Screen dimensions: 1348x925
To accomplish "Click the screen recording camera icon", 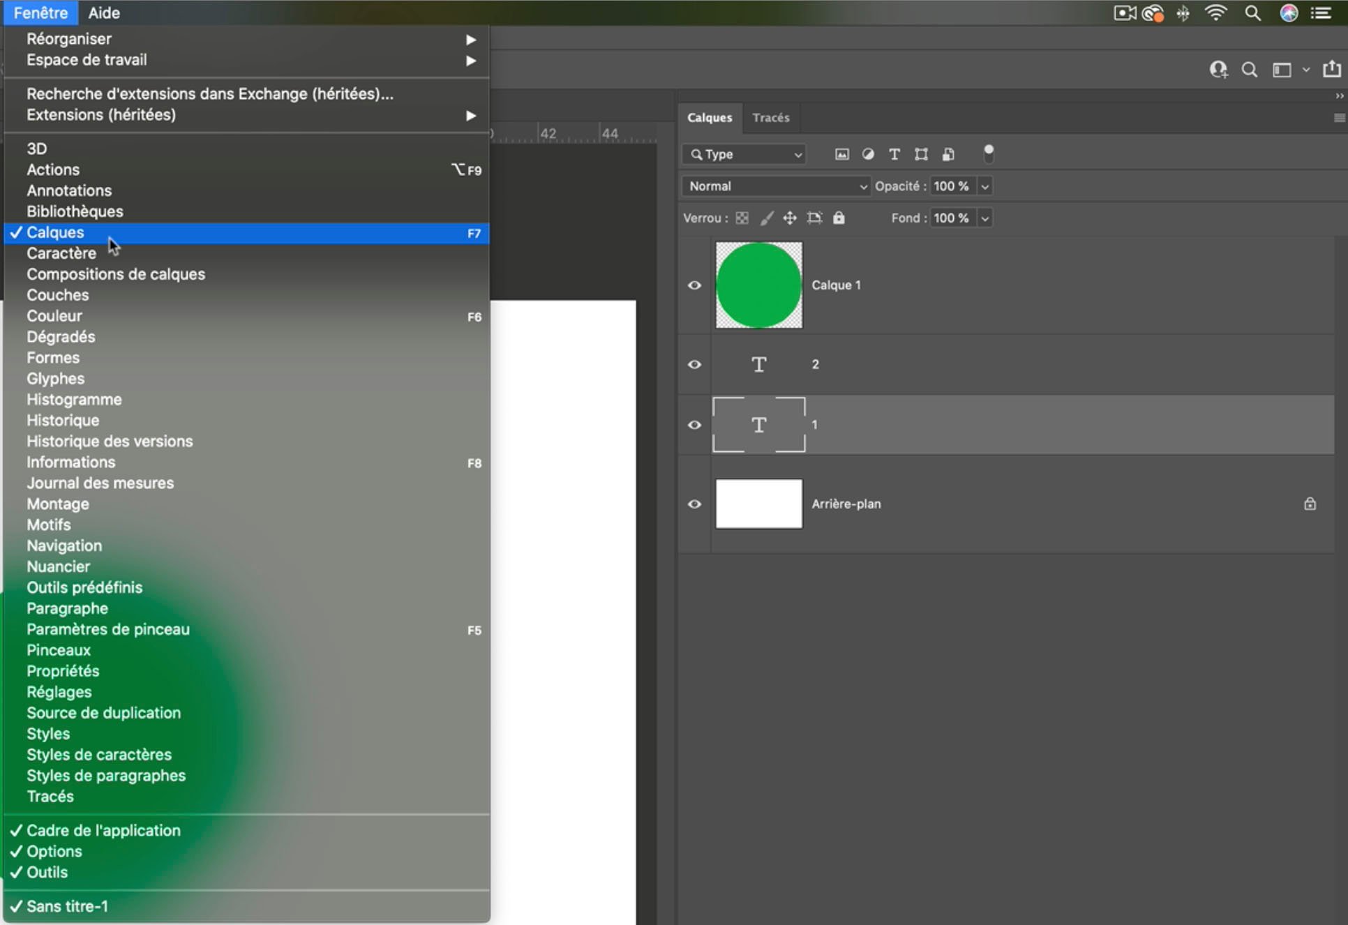I will pyautogui.click(x=1125, y=13).
